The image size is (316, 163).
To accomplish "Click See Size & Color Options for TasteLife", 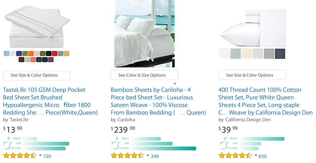I will click(x=37, y=75).
